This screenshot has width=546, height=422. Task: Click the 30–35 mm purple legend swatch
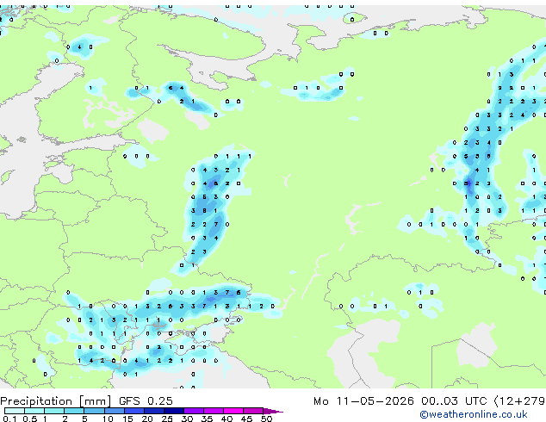click(193, 411)
